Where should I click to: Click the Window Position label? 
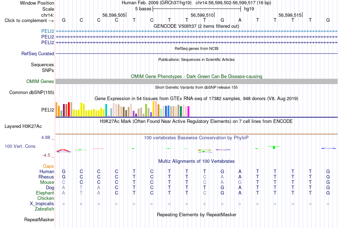click(x=37, y=3)
